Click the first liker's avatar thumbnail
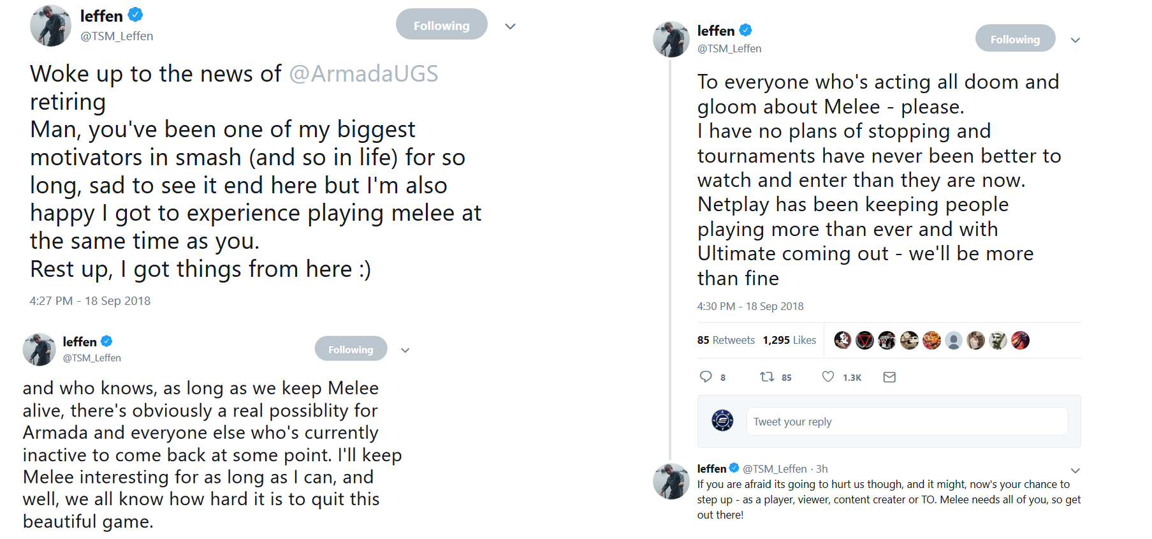This screenshot has width=1152, height=539. coord(842,340)
